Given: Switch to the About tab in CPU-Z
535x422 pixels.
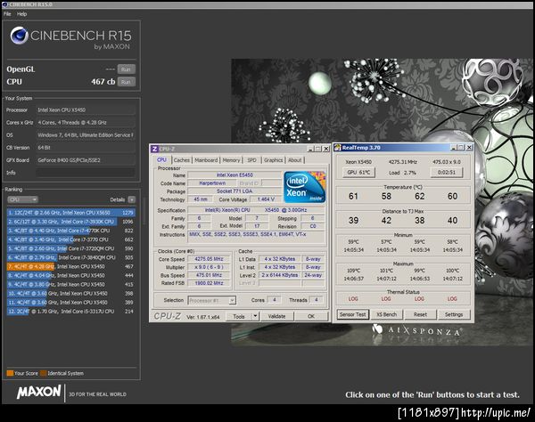Looking at the screenshot, I should point(295,160).
